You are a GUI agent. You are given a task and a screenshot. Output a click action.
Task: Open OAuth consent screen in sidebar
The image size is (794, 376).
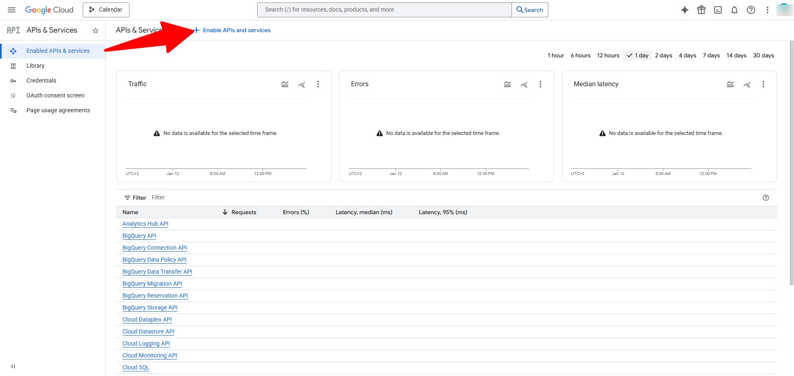[53, 95]
